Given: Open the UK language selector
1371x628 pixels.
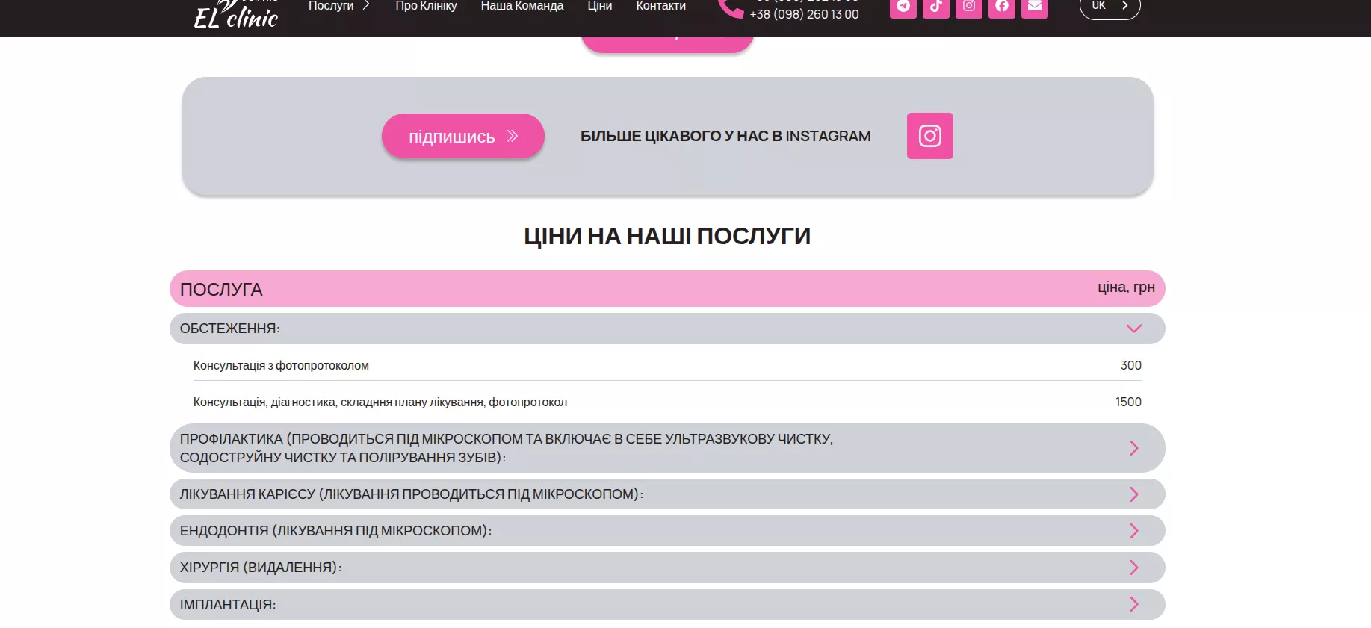Looking at the screenshot, I should pyautogui.click(x=1110, y=7).
